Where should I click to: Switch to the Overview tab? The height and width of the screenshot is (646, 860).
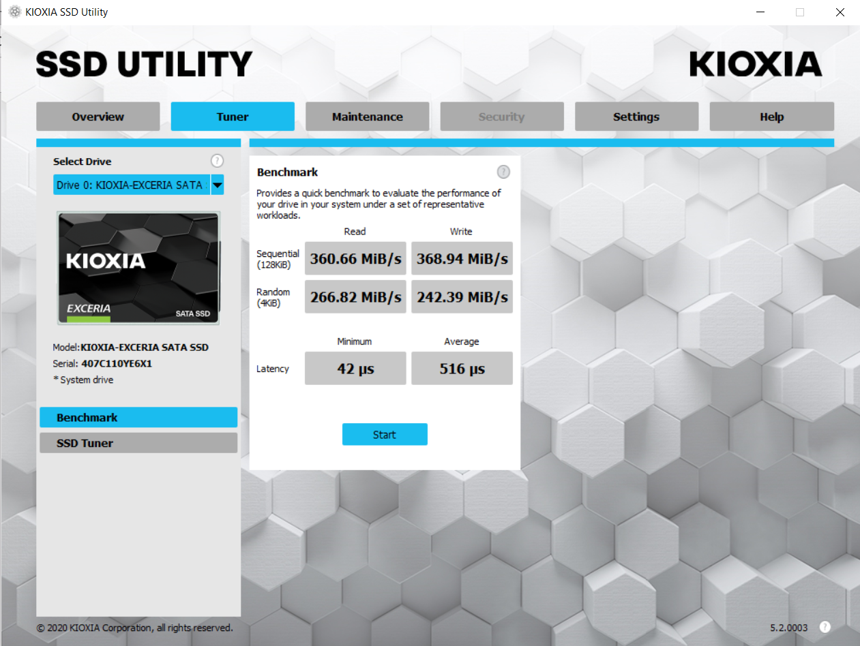tap(98, 117)
